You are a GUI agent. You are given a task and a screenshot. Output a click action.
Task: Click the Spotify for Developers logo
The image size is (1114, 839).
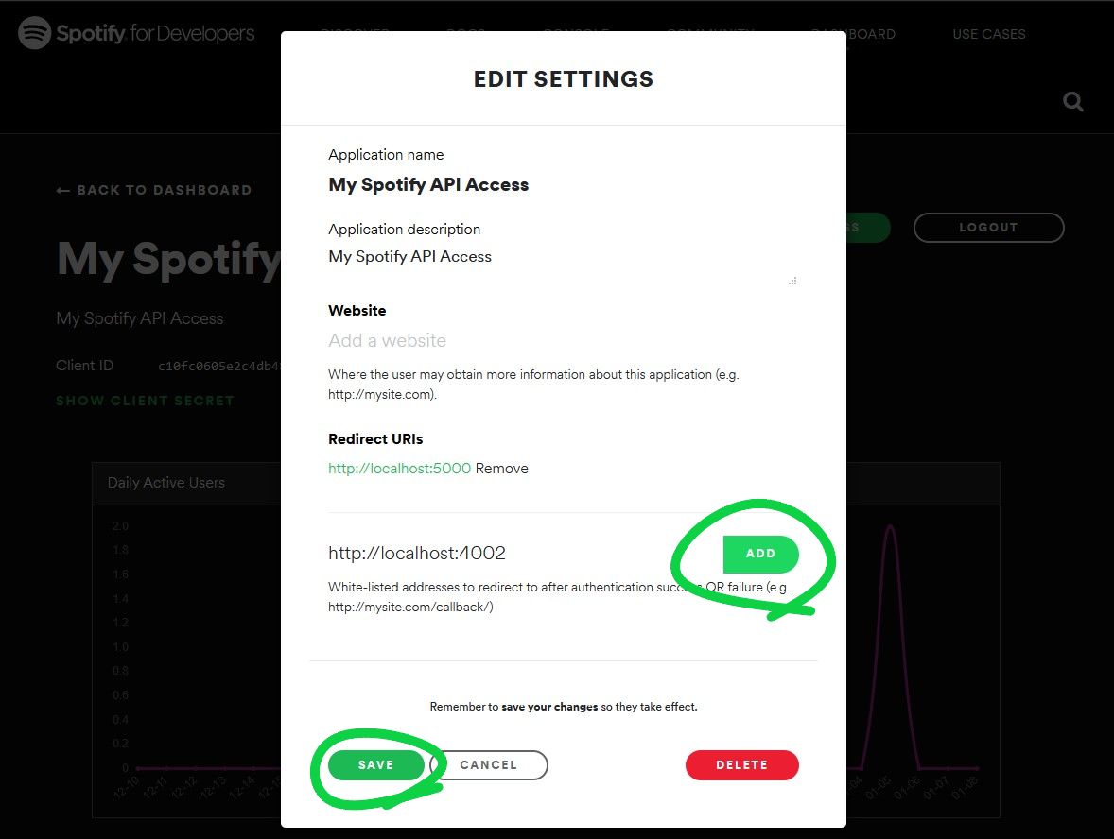(x=135, y=33)
